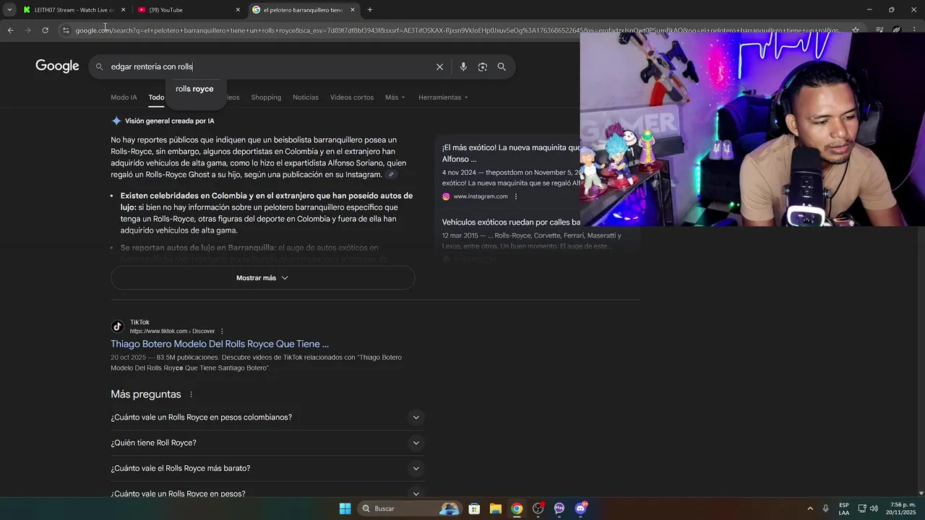Click the source link icon after 'su Instagram'
The image size is (925, 520).
click(x=391, y=175)
